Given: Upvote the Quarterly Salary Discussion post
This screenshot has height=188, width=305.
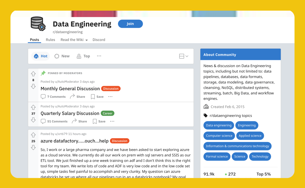Looking at the screenshot, I should coord(33,107).
